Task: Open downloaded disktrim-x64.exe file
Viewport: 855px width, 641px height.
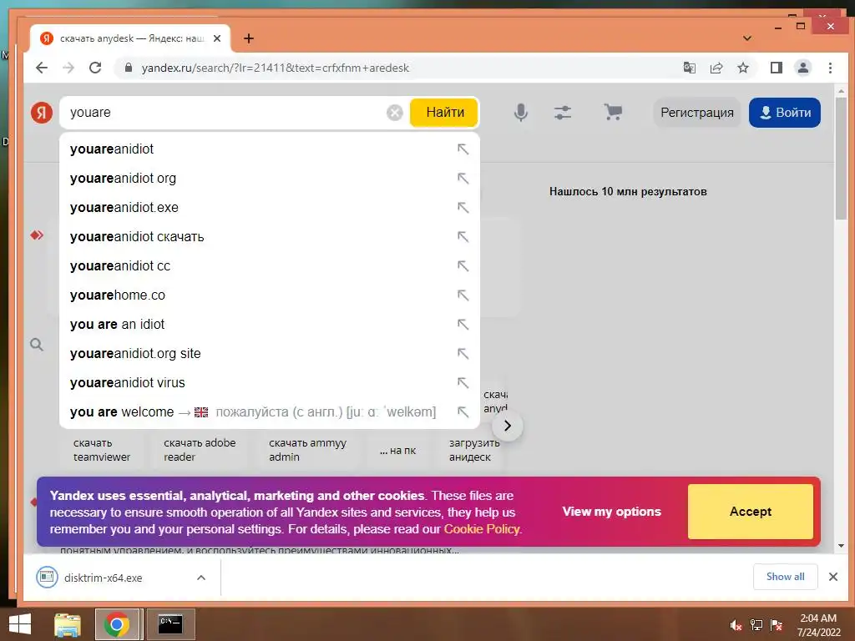Action: tap(103, 578)
